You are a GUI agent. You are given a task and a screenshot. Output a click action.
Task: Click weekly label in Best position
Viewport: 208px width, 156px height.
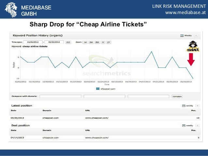click(x=189, y=125)
